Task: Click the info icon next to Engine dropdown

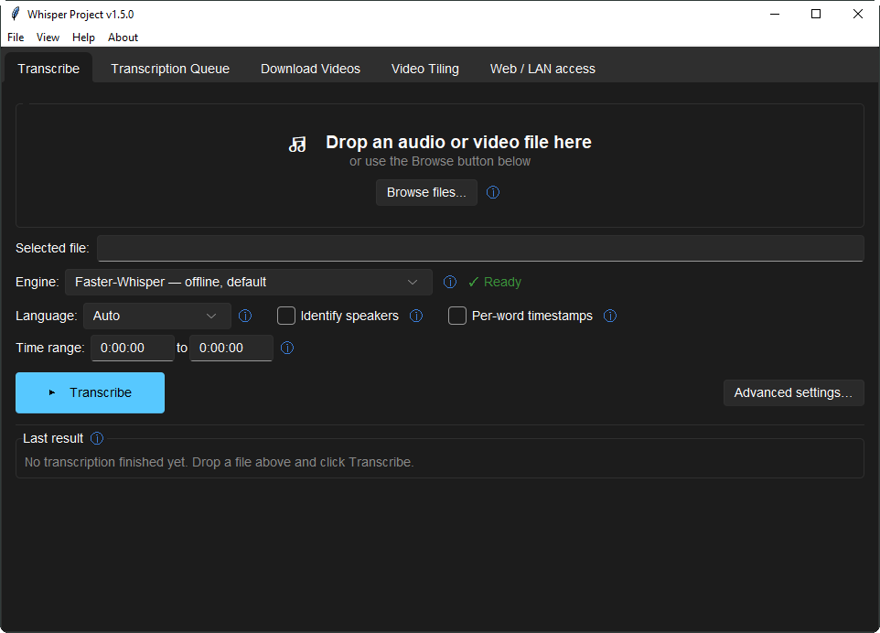Action: pyautogui.click(x=449, y=282)
